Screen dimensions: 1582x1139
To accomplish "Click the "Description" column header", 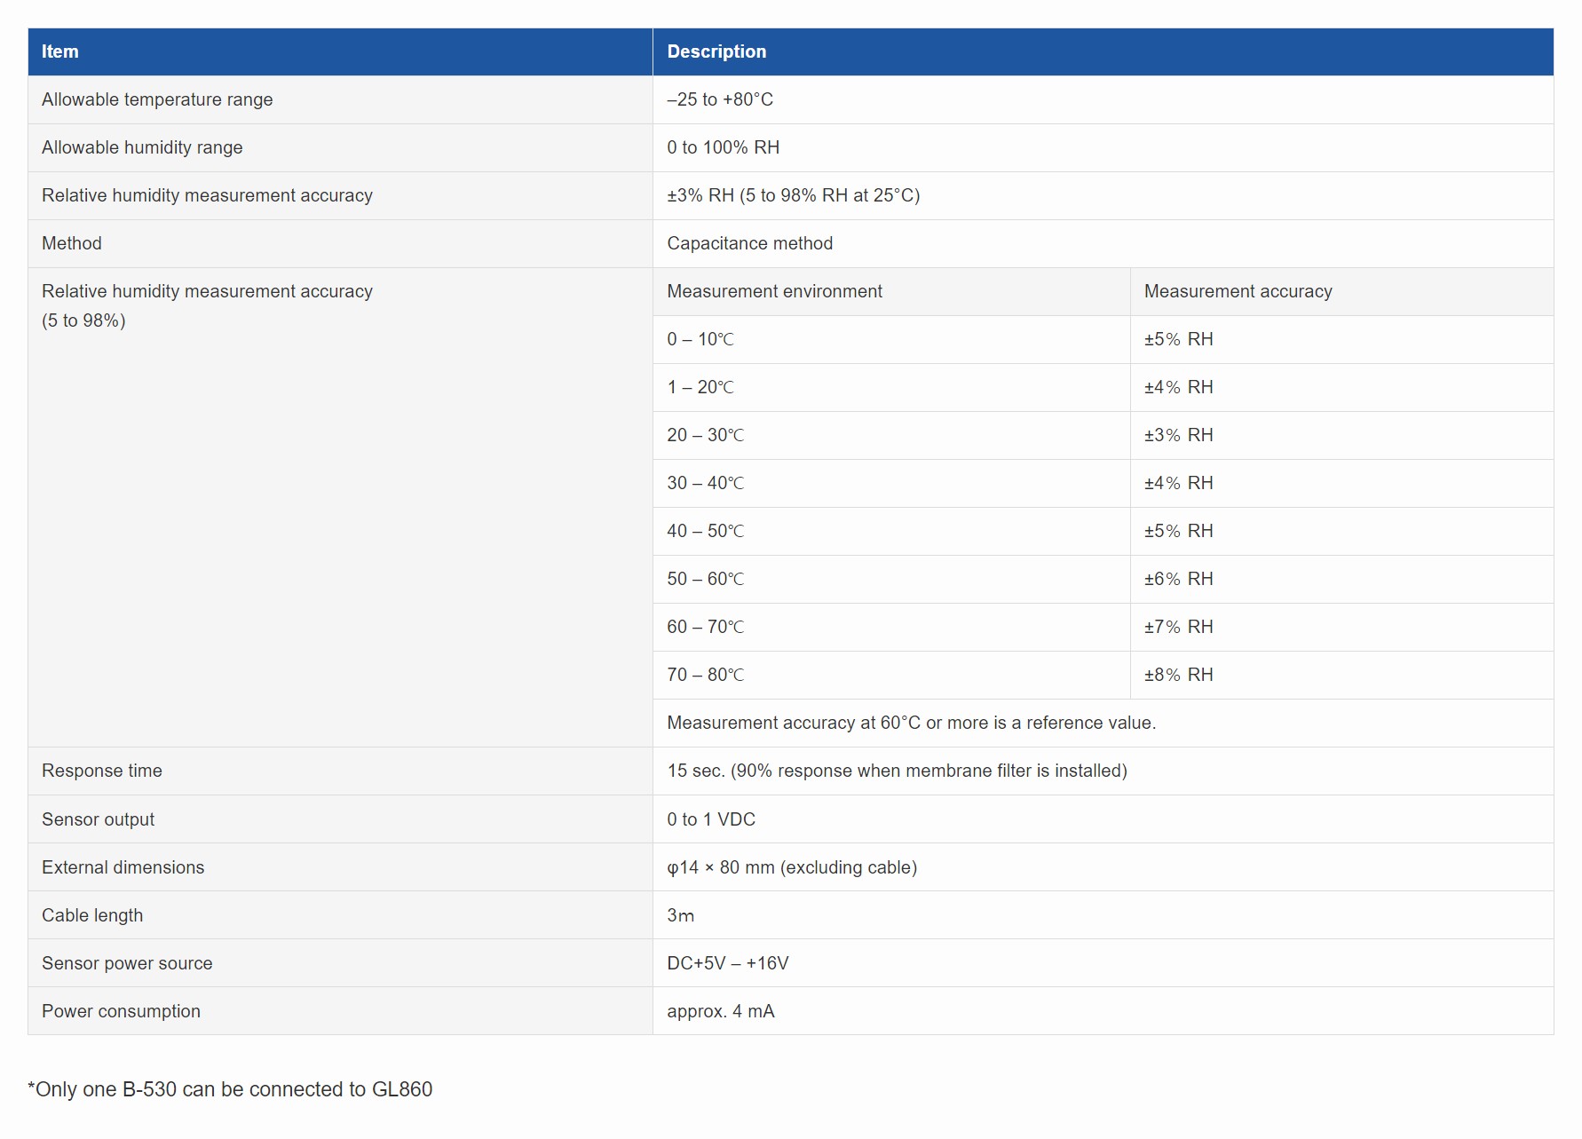I will coord(1103,51).
